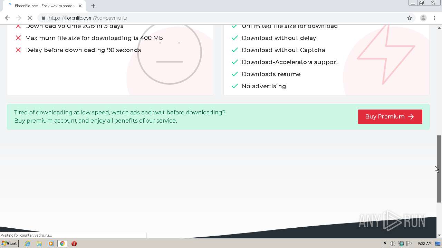Click the 'Tired of downloading at low speed' message
This screenshot has width=442, height=248.
click(120, 116)
